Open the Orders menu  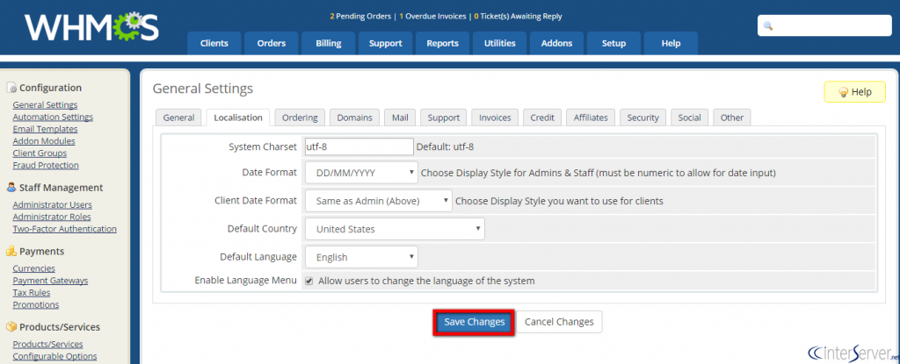tap(272, 43)
